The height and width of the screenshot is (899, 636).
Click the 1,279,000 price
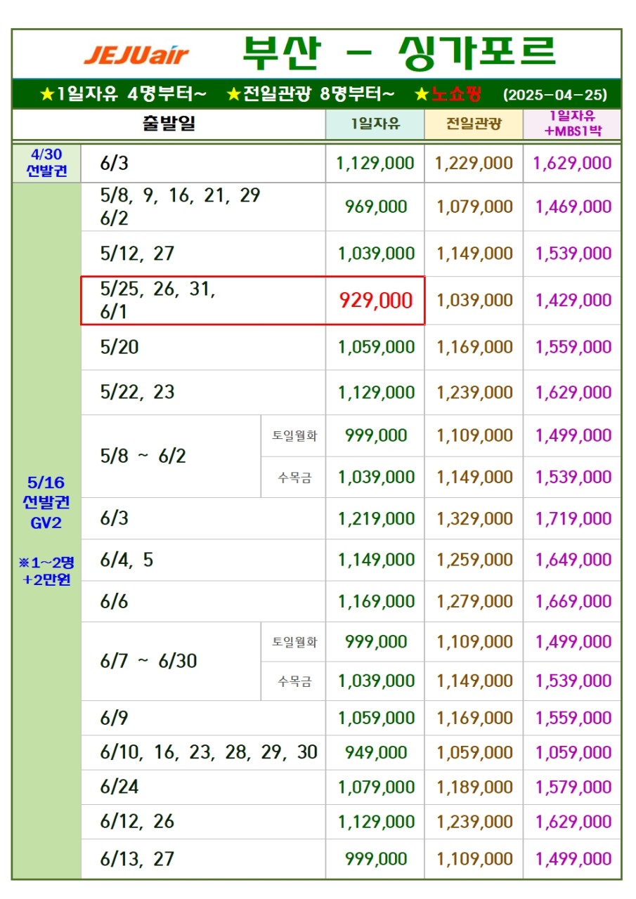pyautogui.click(x=474, y=602)
